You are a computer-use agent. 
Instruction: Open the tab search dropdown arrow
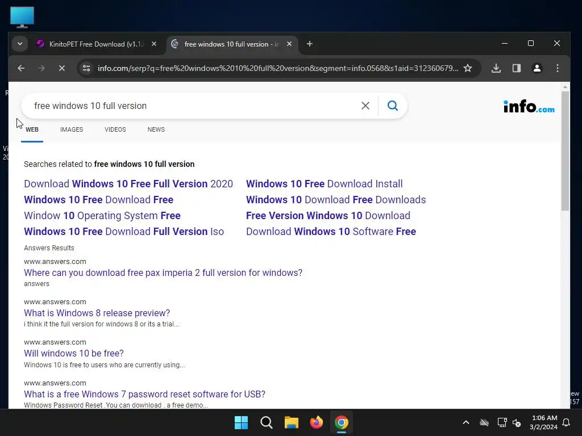20,44
